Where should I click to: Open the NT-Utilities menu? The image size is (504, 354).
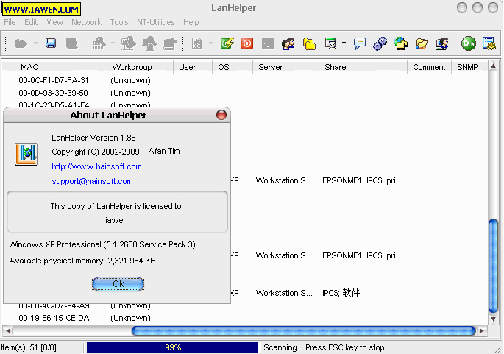156,23
